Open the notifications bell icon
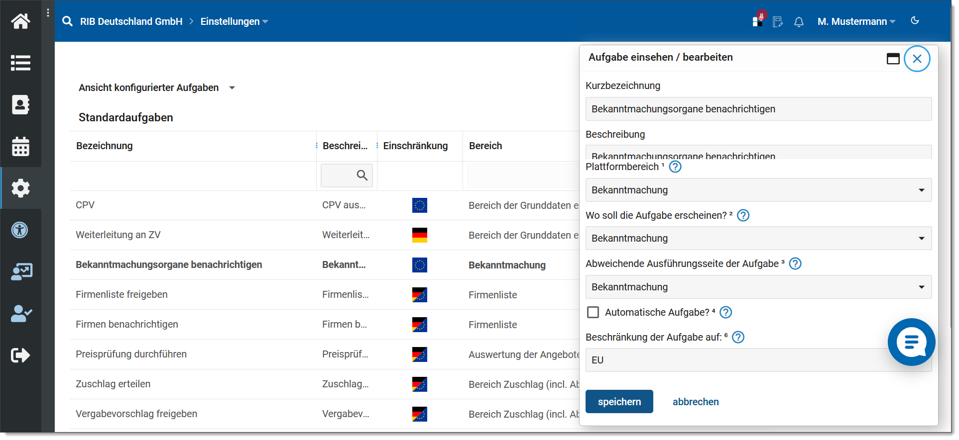The height and width of the screenshot is (440, 959). click(799, 22)
